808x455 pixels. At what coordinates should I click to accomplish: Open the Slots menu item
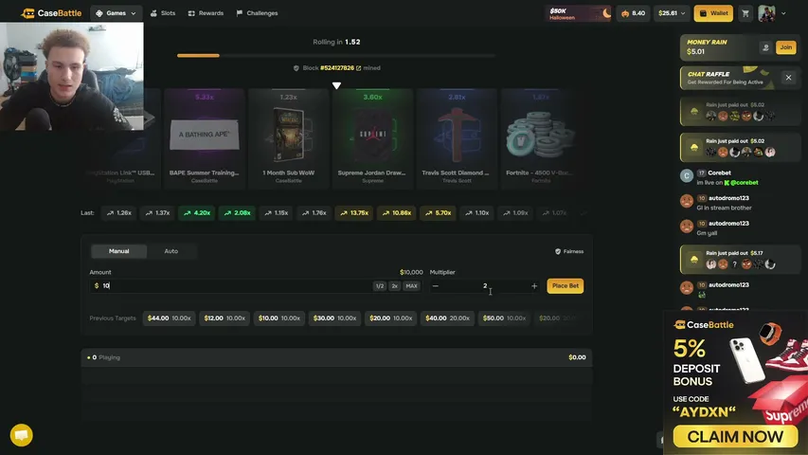coord(163,13)
